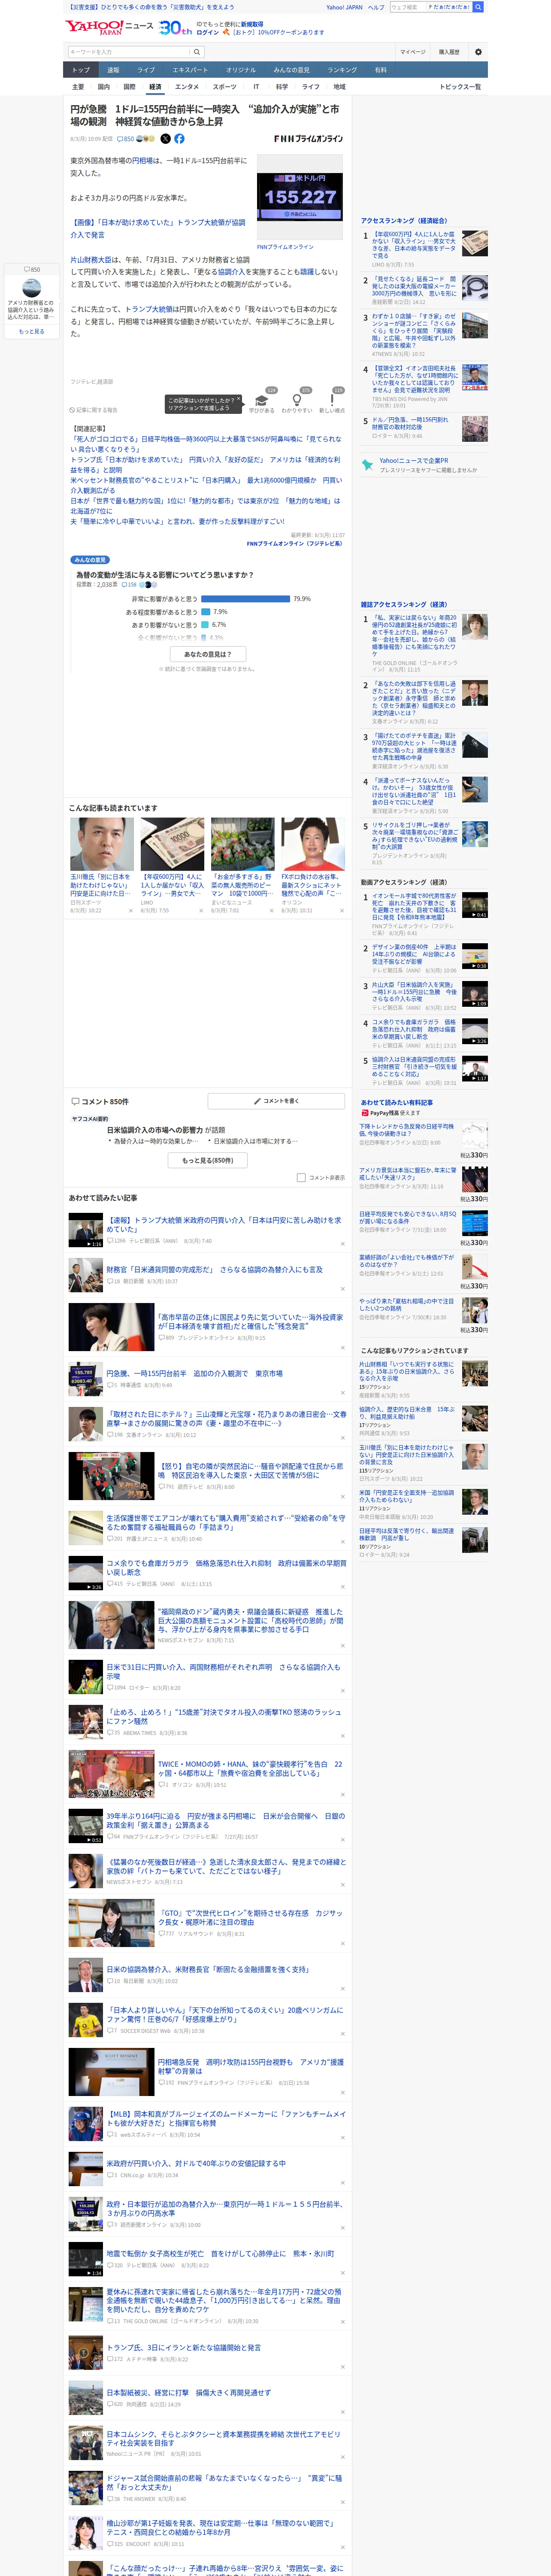The image size is (551, 2576).
Task: Switch to the 速報 tab
Action: point(113,70)
